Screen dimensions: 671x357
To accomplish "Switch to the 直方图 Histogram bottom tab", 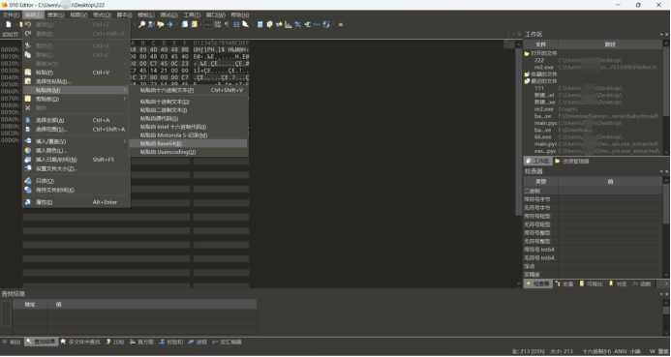I will pyautogui.click(x=141, y=342).
